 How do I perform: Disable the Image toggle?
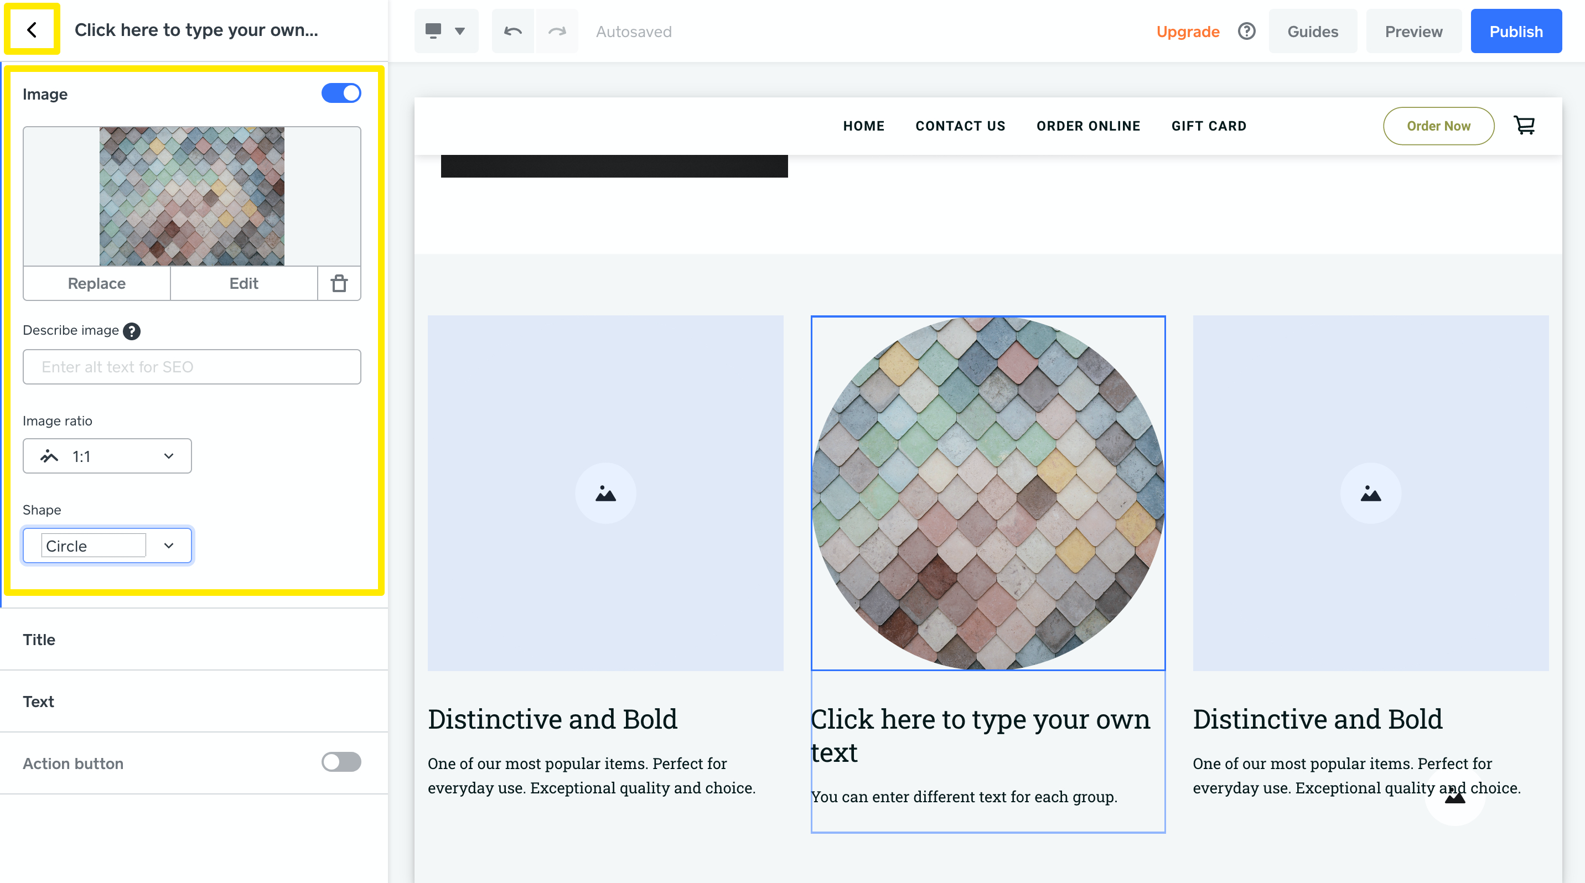[341, 93]
